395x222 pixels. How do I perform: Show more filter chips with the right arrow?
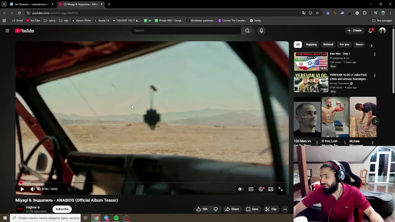click(372, 45)
